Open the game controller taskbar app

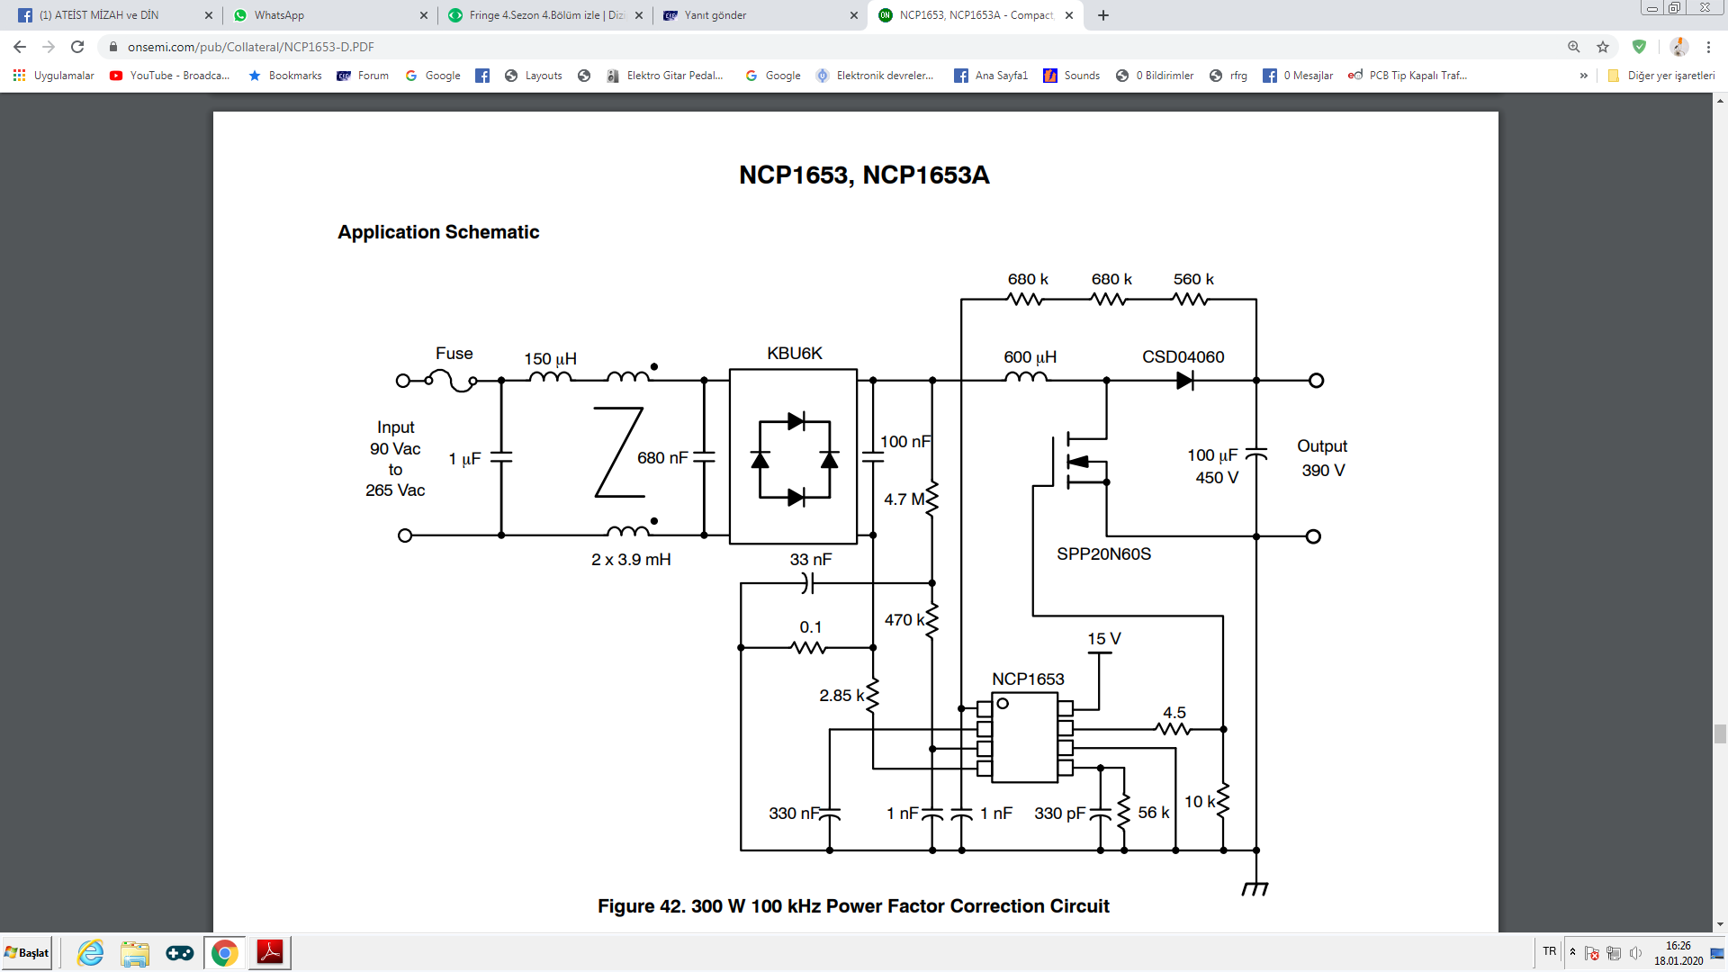pyautogui.click(x=179, y=953)
